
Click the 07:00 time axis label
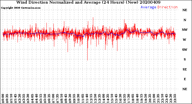53,98
